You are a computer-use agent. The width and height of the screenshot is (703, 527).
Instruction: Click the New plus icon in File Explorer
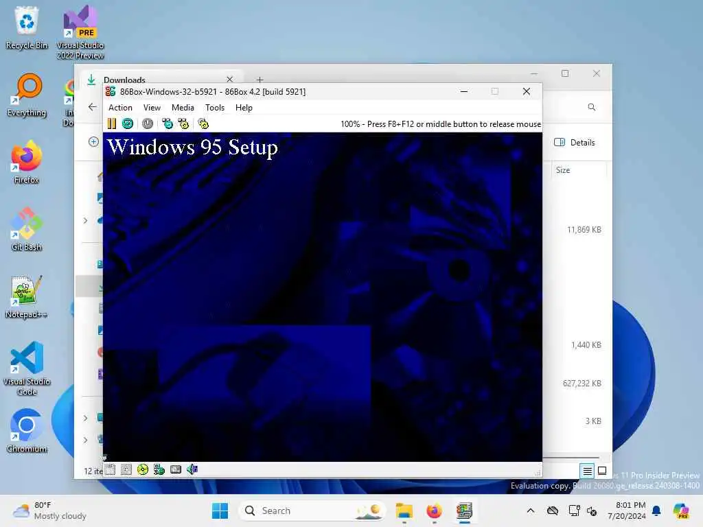93,141
